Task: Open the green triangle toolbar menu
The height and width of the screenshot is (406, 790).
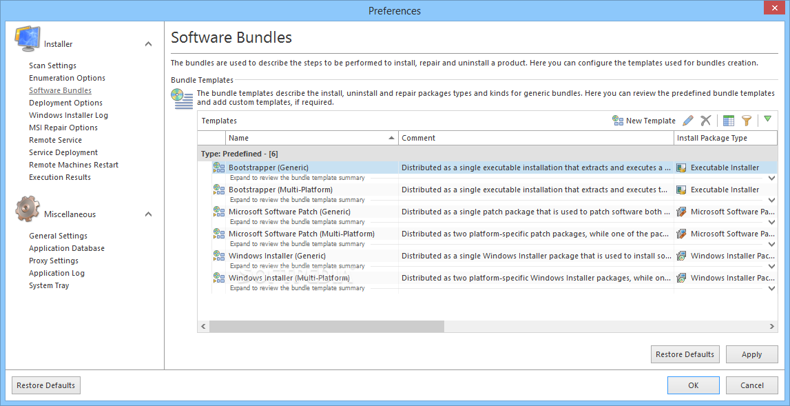Action: (x=767, y=119)
